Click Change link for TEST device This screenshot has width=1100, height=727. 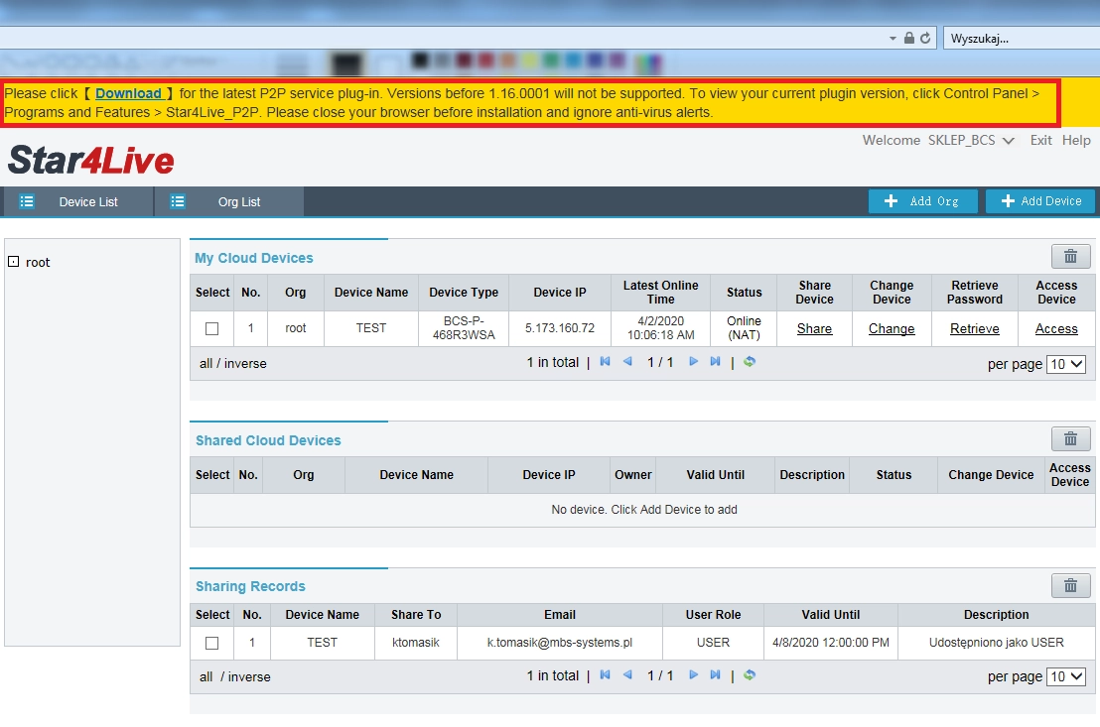click(892, 329)
